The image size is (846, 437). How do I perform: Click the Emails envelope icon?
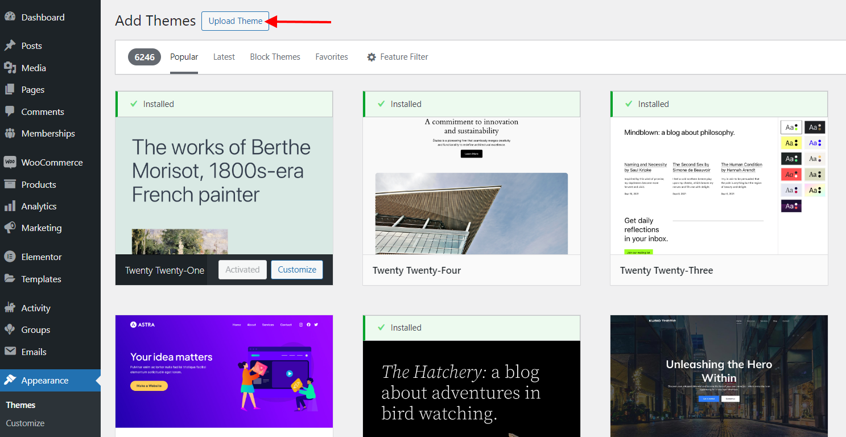(10, 352)
